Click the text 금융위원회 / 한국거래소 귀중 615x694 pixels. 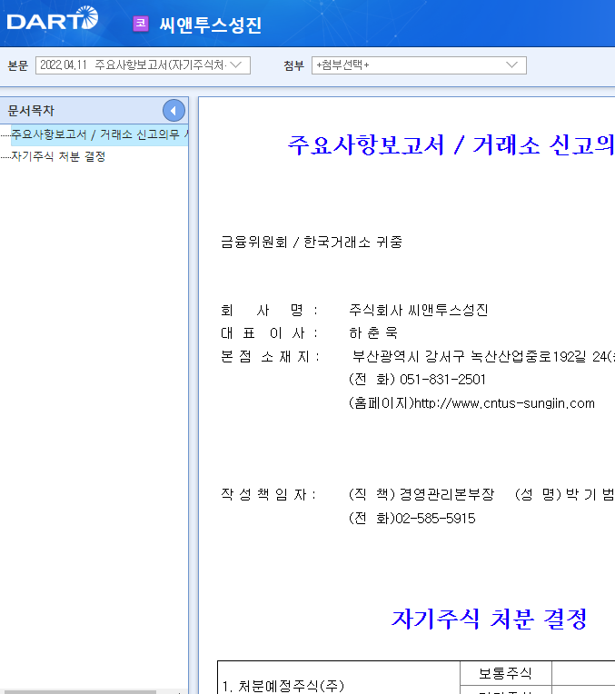(x=312, y=243)
